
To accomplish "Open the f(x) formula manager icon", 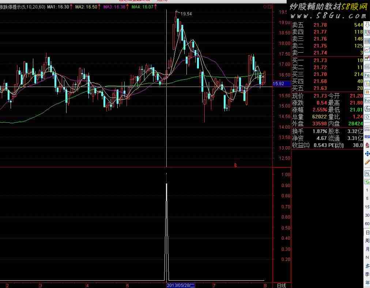I will [x=367, y=109].
